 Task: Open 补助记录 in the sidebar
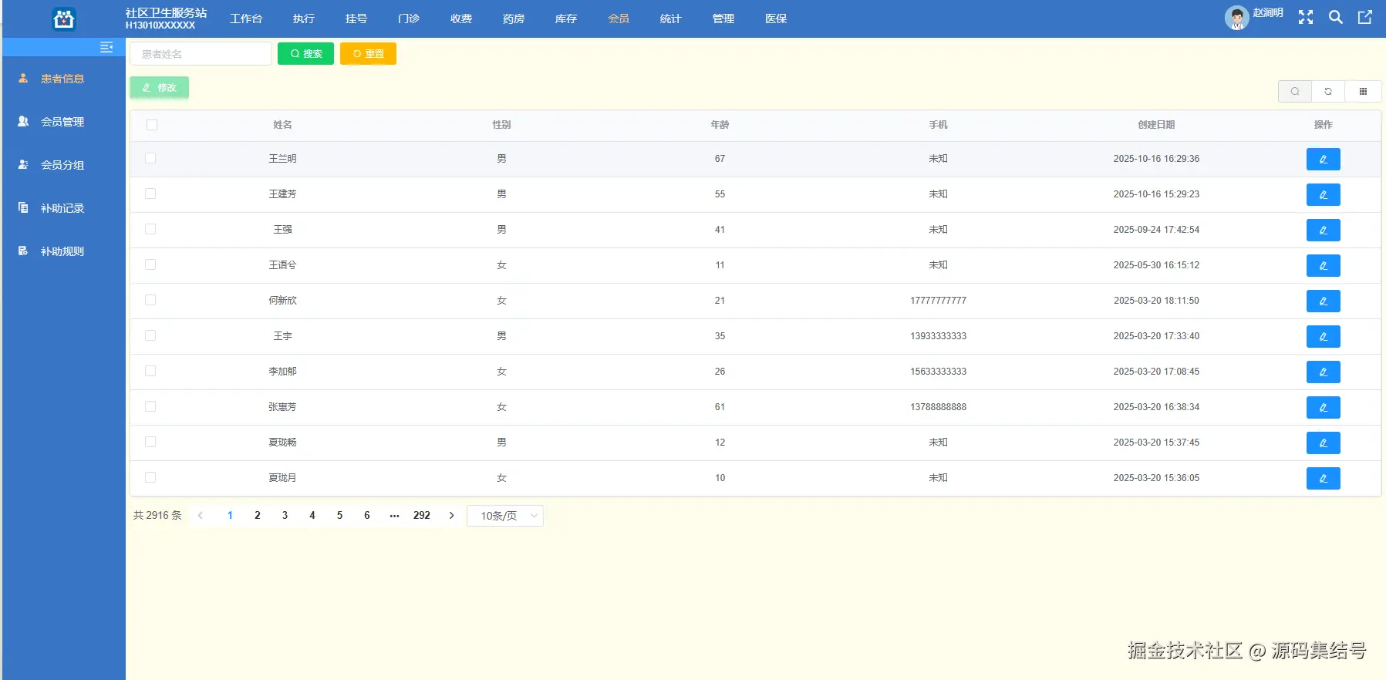point(62,208)
